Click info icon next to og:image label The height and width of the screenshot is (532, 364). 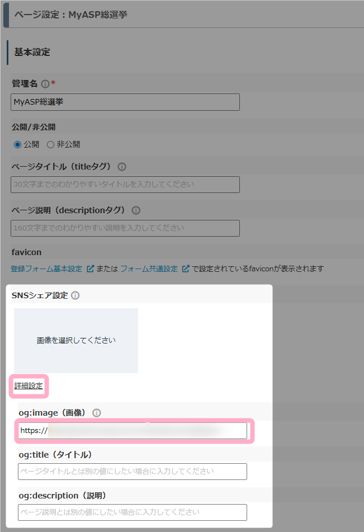pyautogui.click(x=96, y=413)
